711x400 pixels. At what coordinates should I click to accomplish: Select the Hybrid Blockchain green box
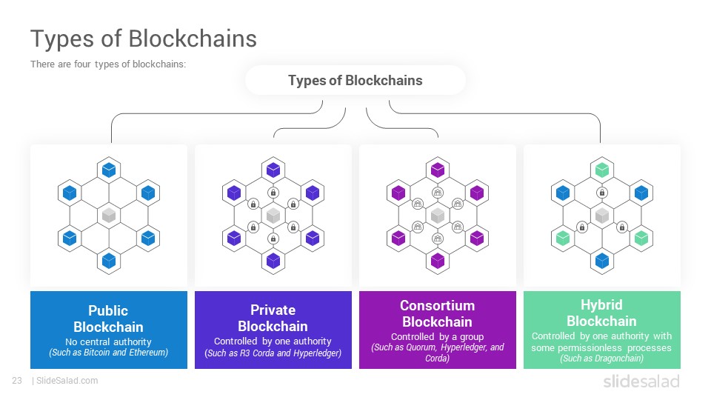601,330
